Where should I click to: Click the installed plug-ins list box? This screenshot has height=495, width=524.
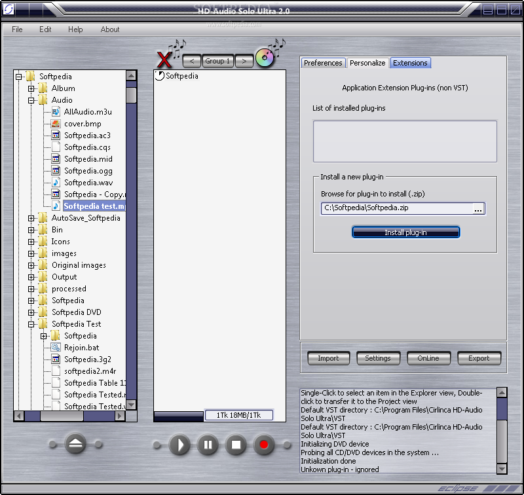[405, 141]
